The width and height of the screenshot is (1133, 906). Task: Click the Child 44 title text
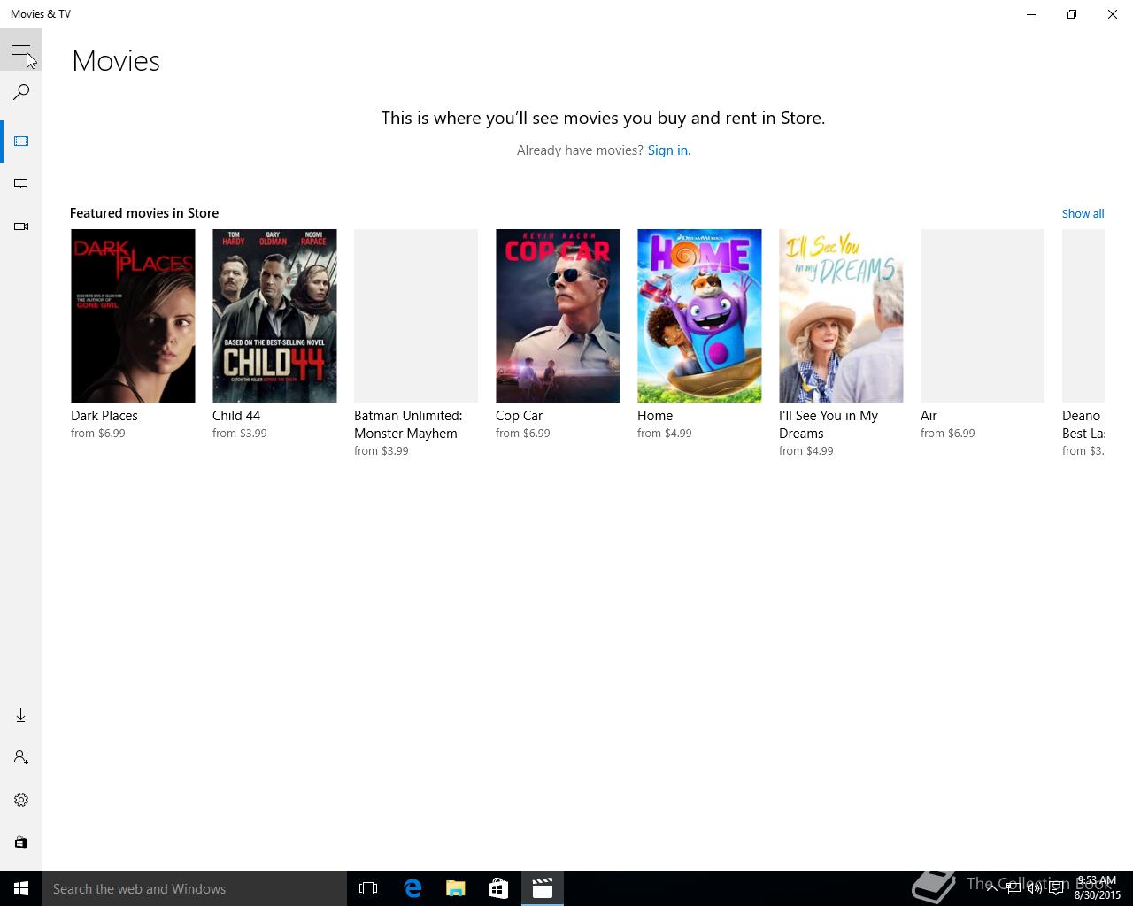(x=236, y=416)
